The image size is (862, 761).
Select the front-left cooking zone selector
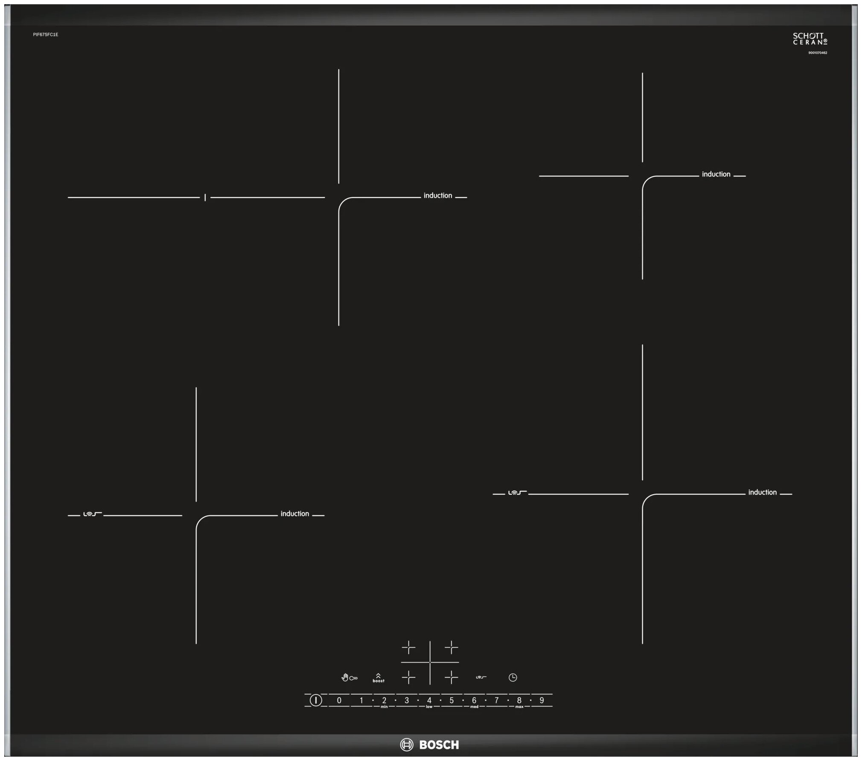[x=408, y=677]
